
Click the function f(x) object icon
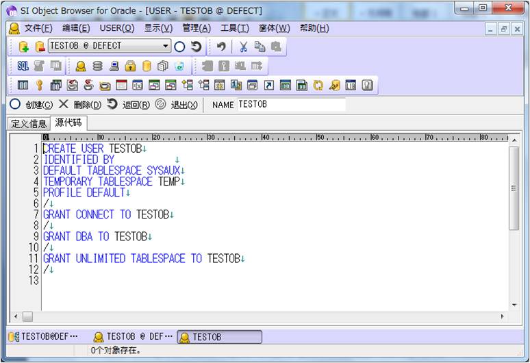point(138,85)
